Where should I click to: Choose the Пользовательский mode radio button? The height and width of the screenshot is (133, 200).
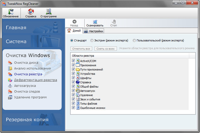(x=134, y=40)
